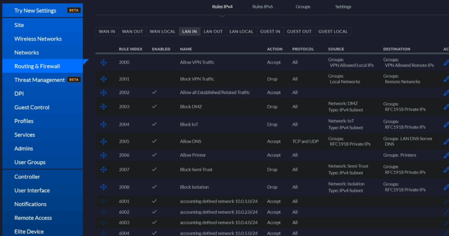Image resolution: width=449 pixels, height=236 pixels.
Task: Click 'accounting defined network 10.0.2.0/24' rule
Action: [219, 212]
